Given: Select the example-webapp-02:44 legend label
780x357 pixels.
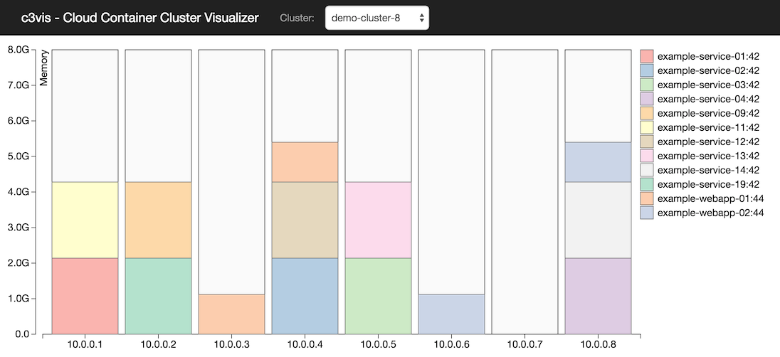Looking at the screenshot, I should [x=710, y=213].
